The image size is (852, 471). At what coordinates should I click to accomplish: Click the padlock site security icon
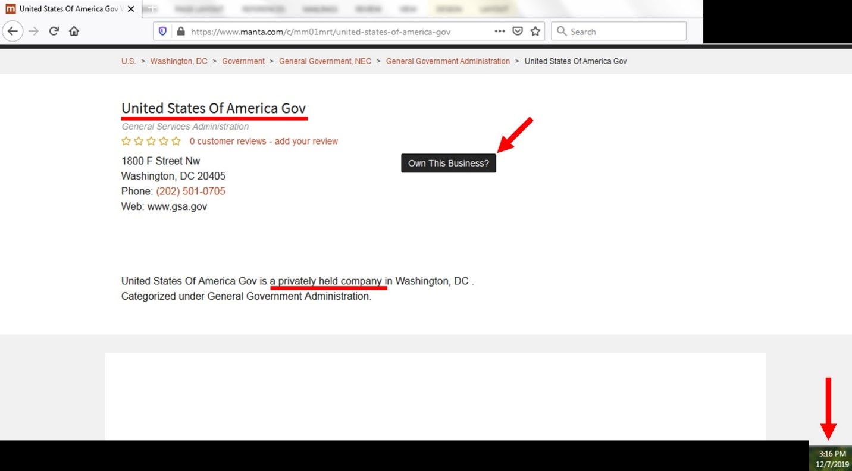coord(181,32)
